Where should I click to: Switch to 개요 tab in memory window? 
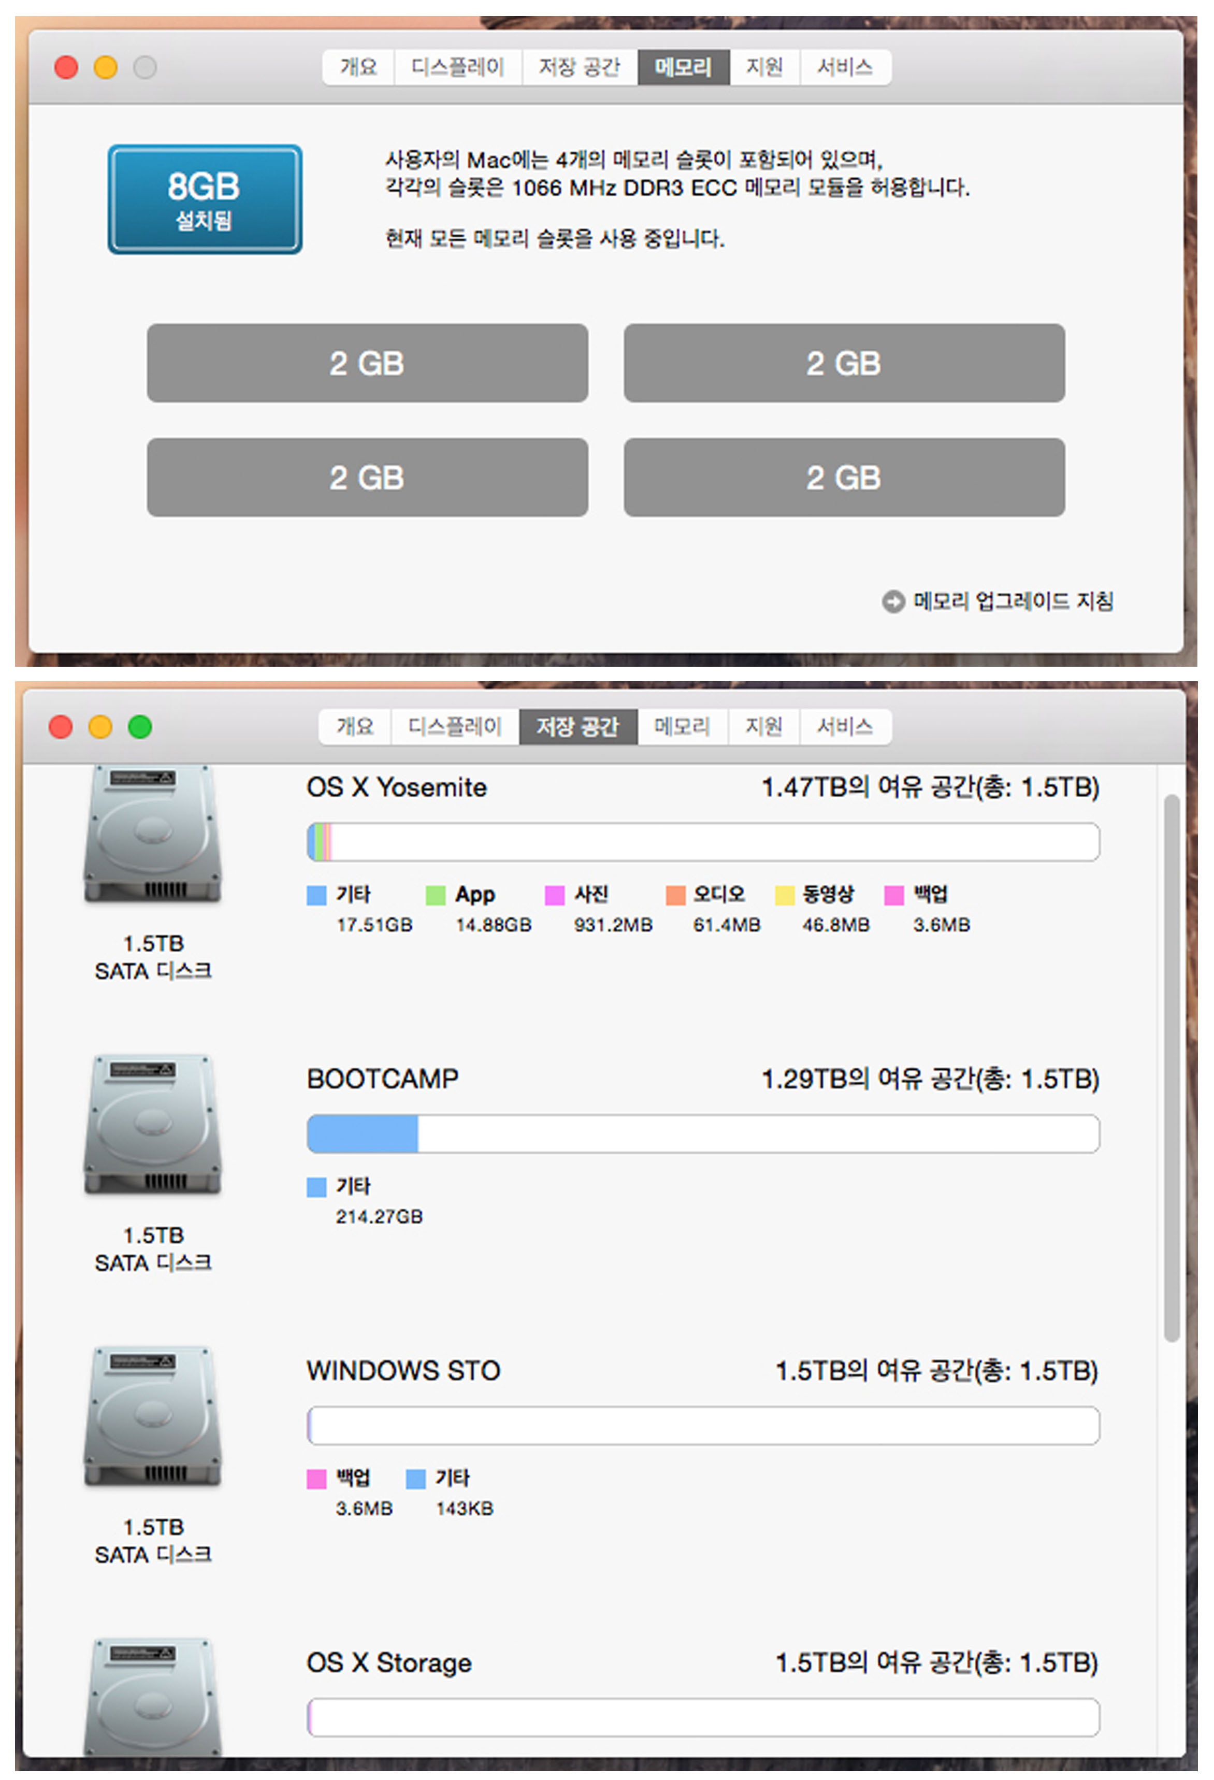pos(358,67)
